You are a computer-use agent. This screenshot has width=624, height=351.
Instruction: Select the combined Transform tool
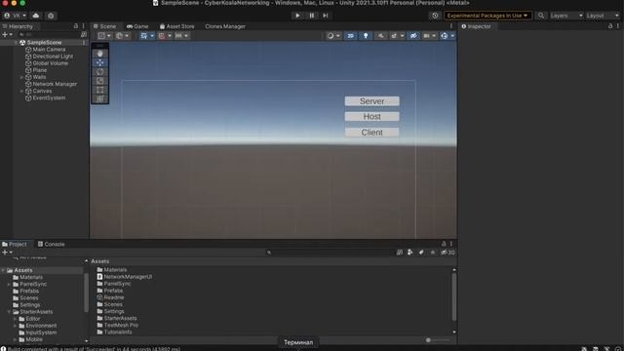pos(99,98)
